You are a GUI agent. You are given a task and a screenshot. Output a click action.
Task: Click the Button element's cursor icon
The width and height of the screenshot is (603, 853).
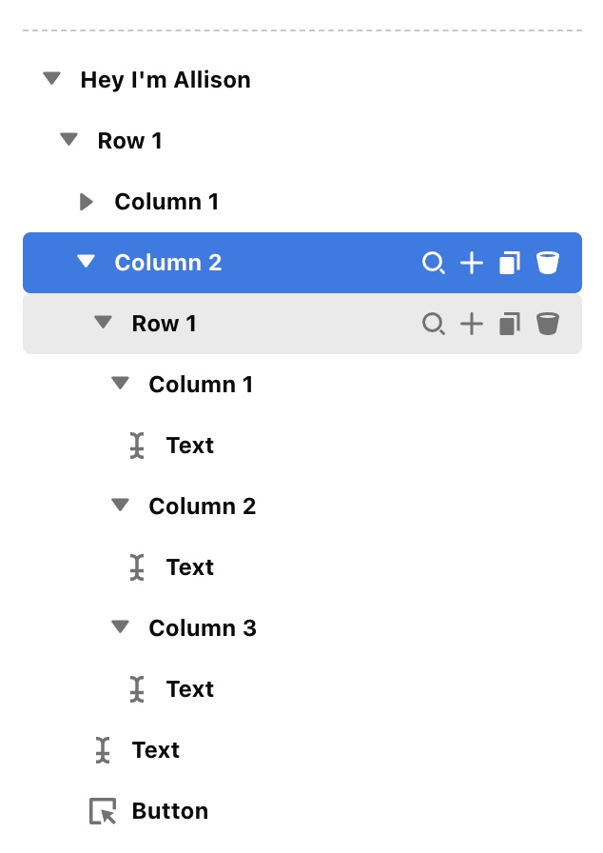pyautogui.click(x=103, y=811)
